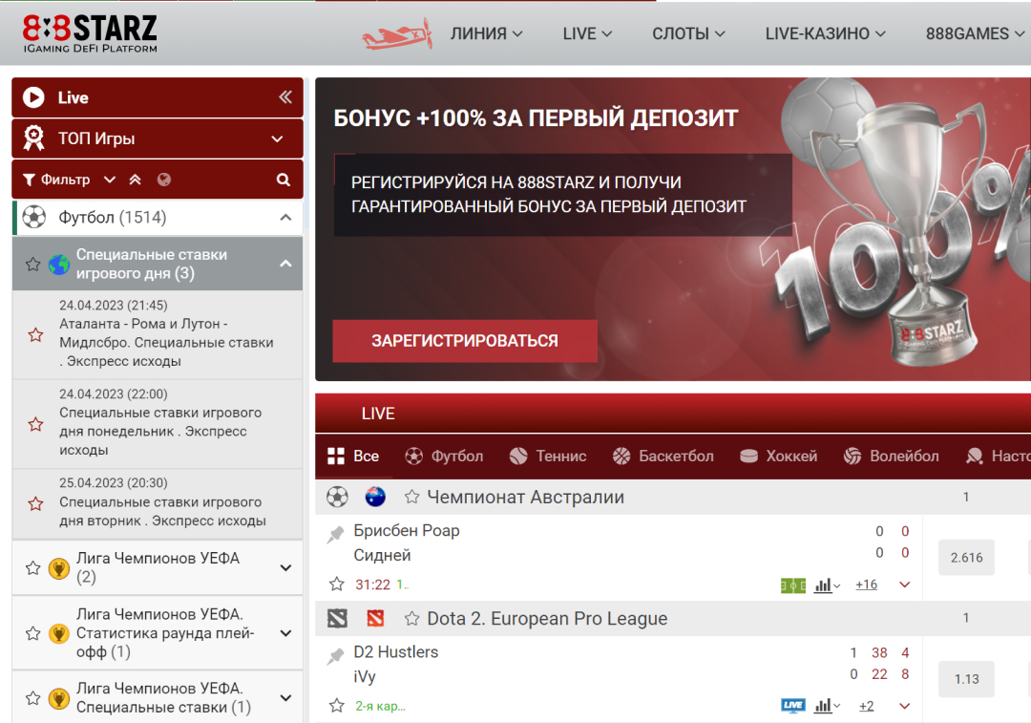This screenshot has width=1031, height=723.
Task: Favorite the вторник special bets event
Action: pos(35,504)
